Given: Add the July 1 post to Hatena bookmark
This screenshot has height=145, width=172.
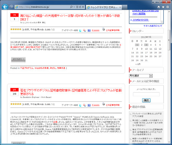Looking at the screenshot, I should point(89,30).
